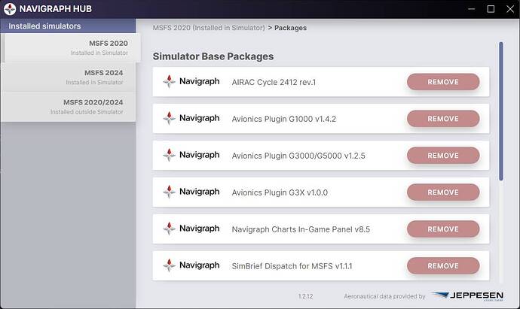Viewport: 520px width, 309px height.
Task: Remove AIRAC Cycle 2412 rev.1 package
Action: (x=443, y=82)
